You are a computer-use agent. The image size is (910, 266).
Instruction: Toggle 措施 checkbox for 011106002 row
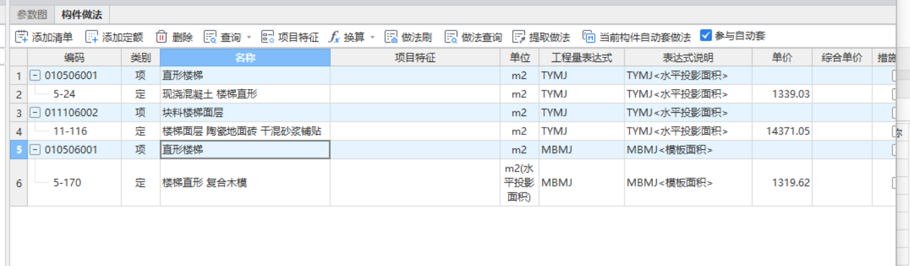(x=894, y=113)
